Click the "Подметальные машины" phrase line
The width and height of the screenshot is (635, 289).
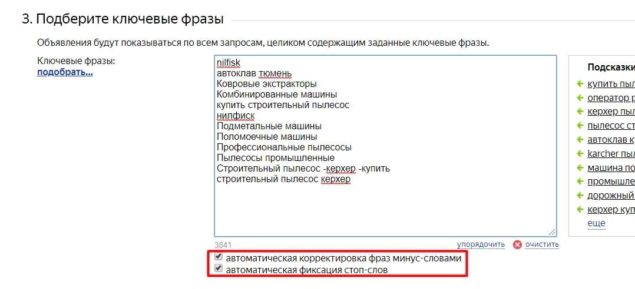tap(269, 126)
